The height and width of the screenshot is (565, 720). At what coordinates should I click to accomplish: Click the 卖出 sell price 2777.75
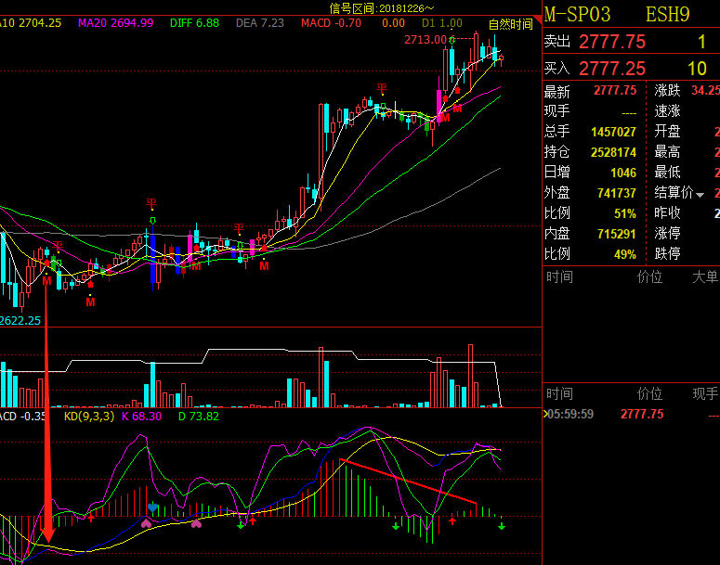coord(611,42)
